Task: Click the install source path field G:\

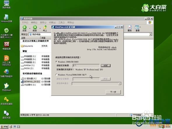Action: click(86, 66)
